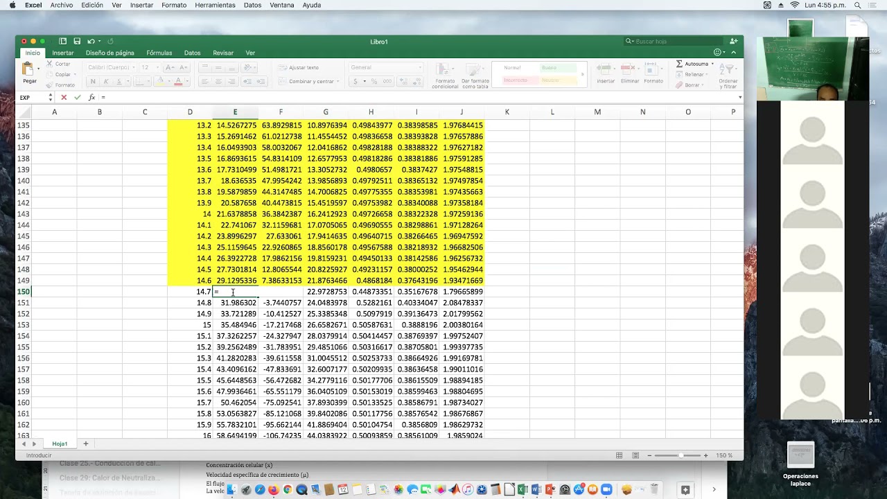Click the Cortar scissors icon
The height and width of the screenshot is (499, 887).
point(49,64)
